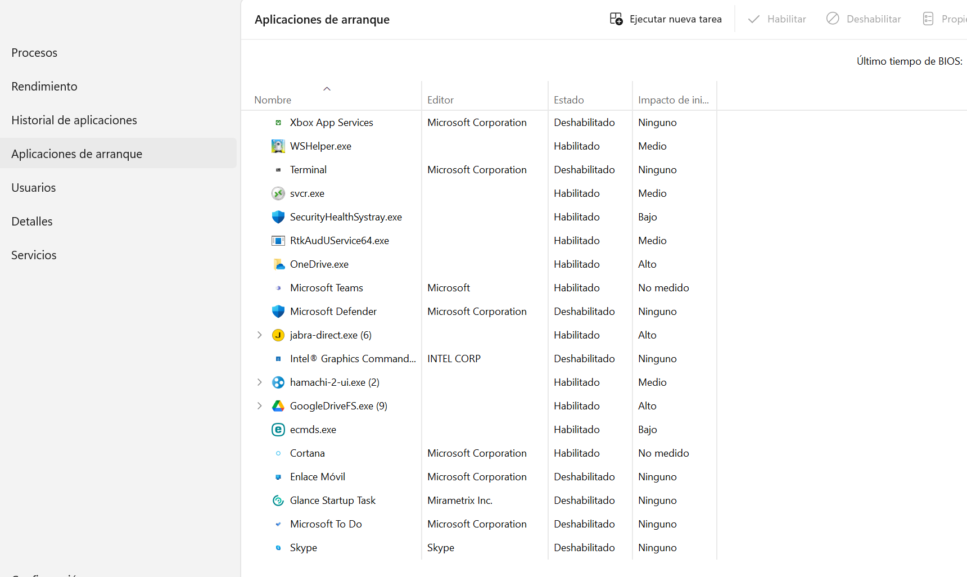Select the Xbox App Services row name
Viewport: 967px width, 577px height.
pyautogui.click(x=332, y=123)
